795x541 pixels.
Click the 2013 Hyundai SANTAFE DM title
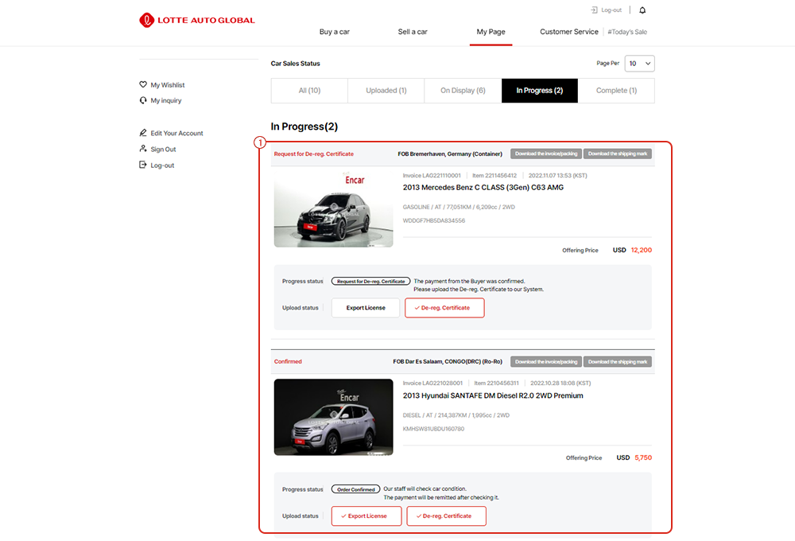(493, 395)
